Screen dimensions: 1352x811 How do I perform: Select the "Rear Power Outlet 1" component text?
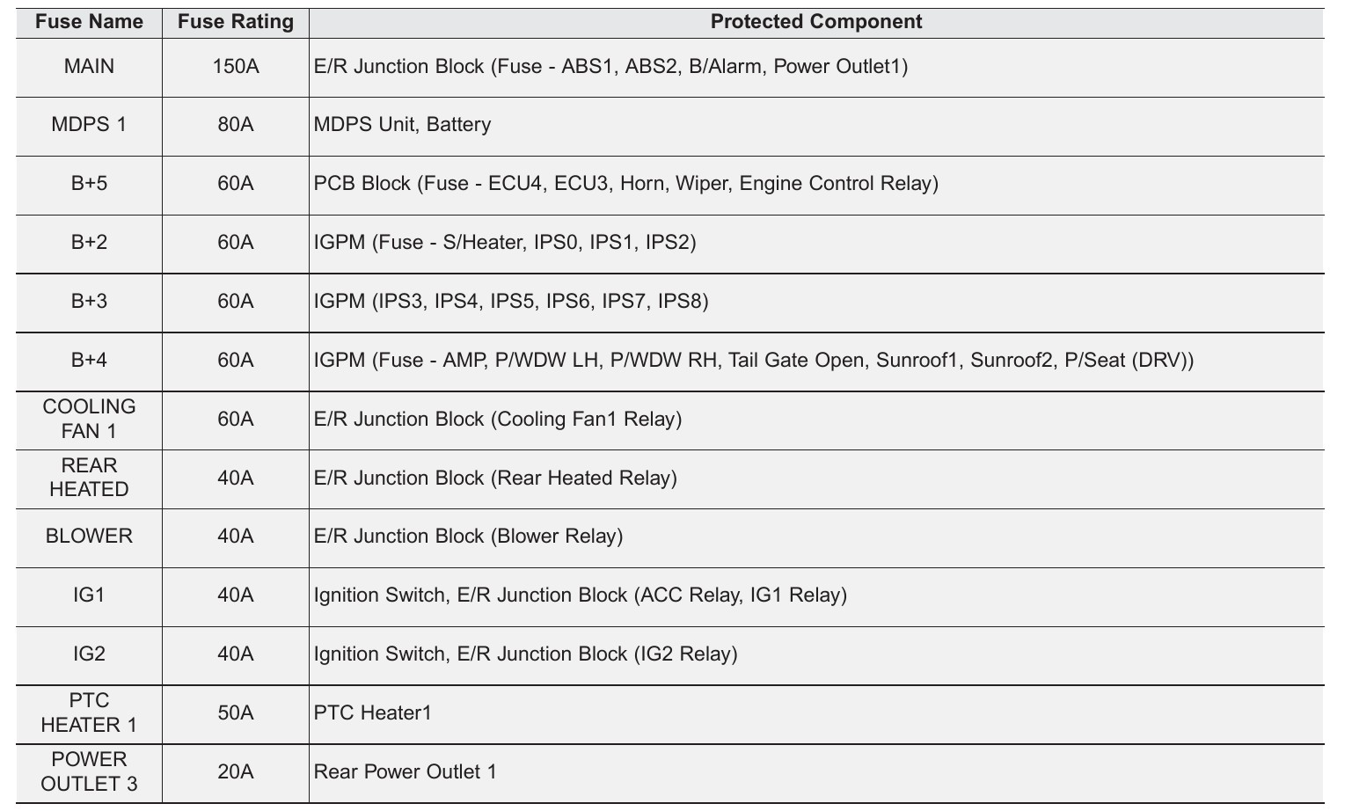point(405,772)
